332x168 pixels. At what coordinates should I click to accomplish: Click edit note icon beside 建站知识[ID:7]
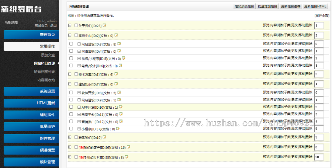coord(116,84)
